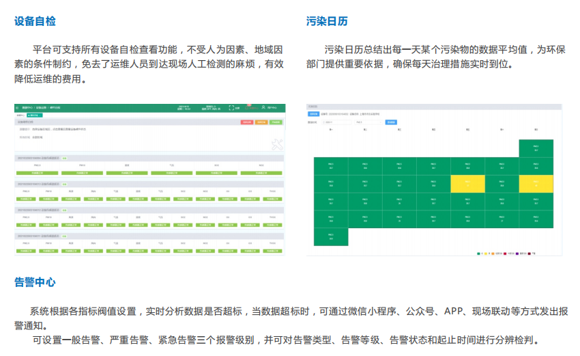Toggle fullscreen using the header expand icon

pyautogui.click(x=232, y=108)
